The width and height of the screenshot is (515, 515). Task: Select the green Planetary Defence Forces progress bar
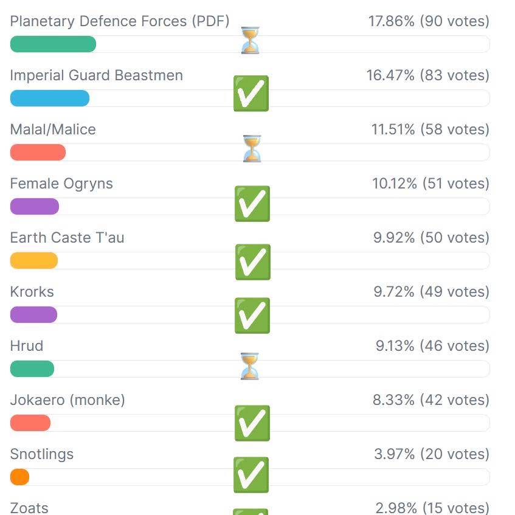tap(54, 44)
